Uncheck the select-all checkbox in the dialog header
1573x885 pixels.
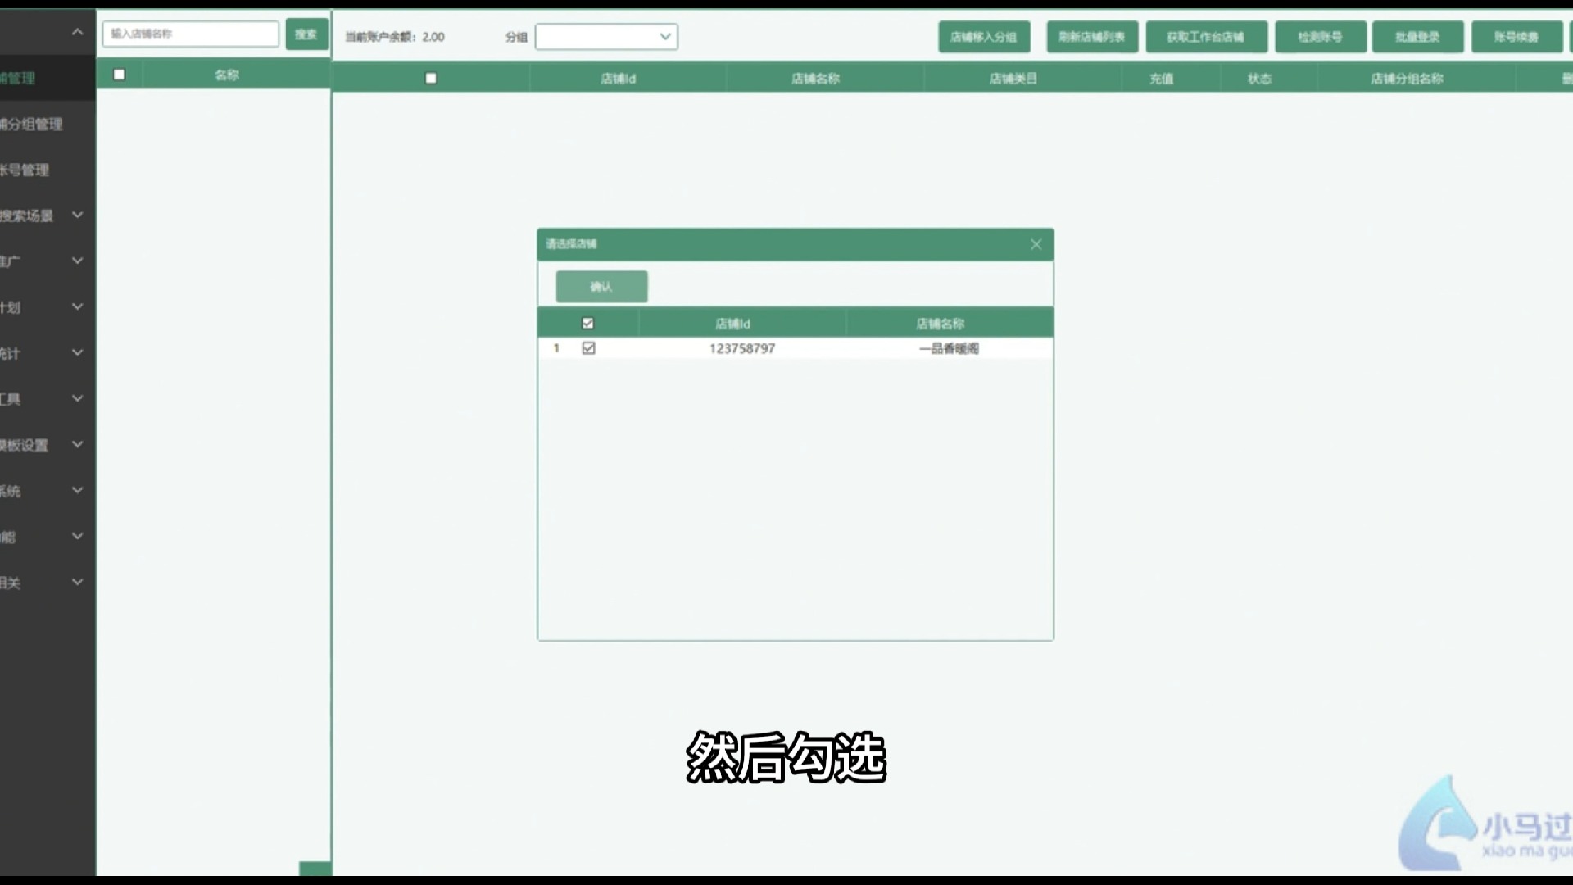click(587, 324)
